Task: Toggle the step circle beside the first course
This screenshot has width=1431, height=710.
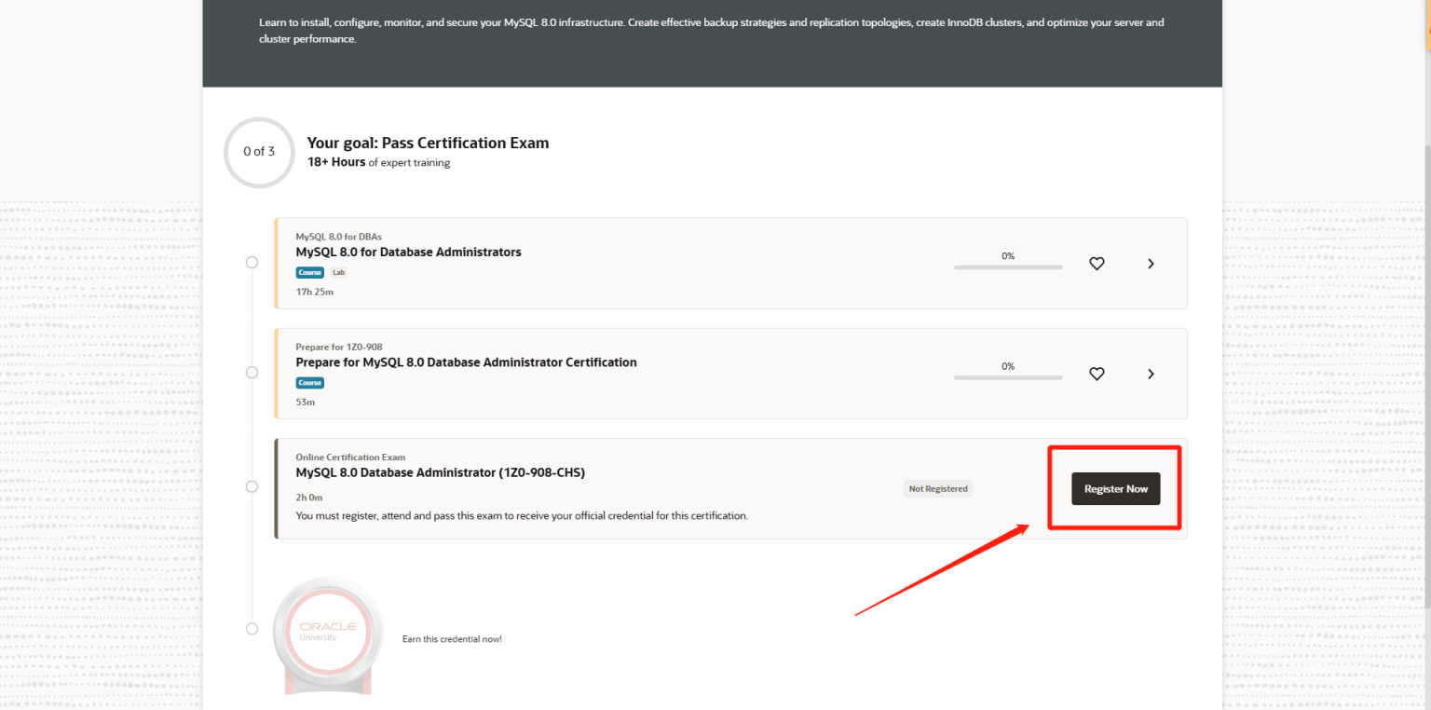Action: pos(252,262)
